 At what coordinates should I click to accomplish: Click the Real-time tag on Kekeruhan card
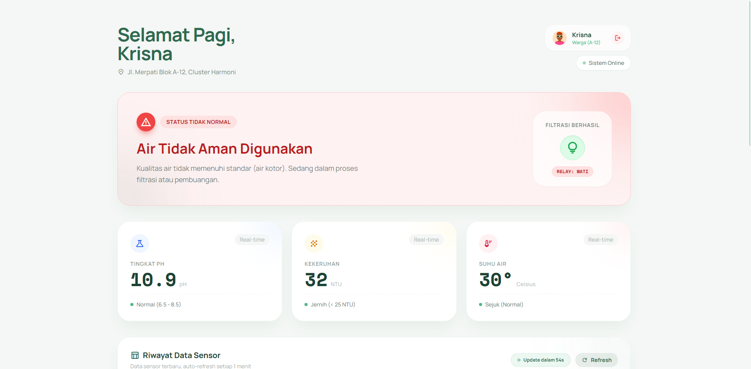[426, 240]
